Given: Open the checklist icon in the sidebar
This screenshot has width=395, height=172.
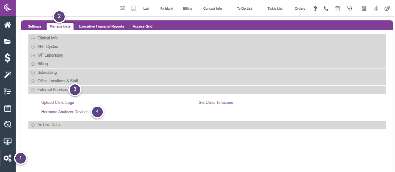Looking at the screenshot, I should tap(7, 91).
